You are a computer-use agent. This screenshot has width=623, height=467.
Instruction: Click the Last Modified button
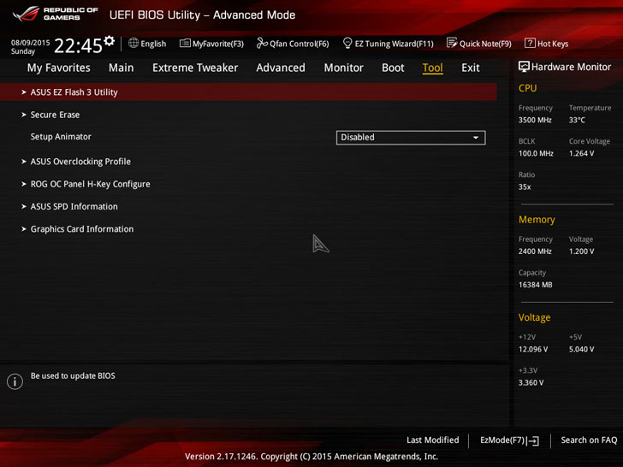[x=433, y=440]
